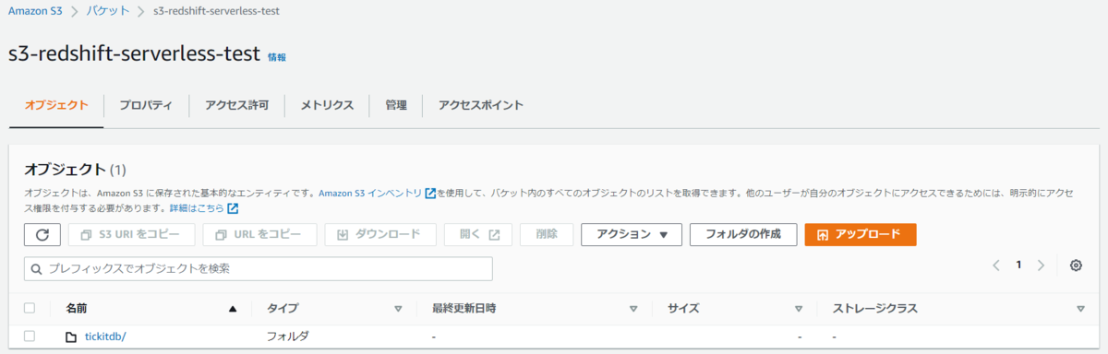Click the オブジェクト (1) heading

[x=75, y=170]
